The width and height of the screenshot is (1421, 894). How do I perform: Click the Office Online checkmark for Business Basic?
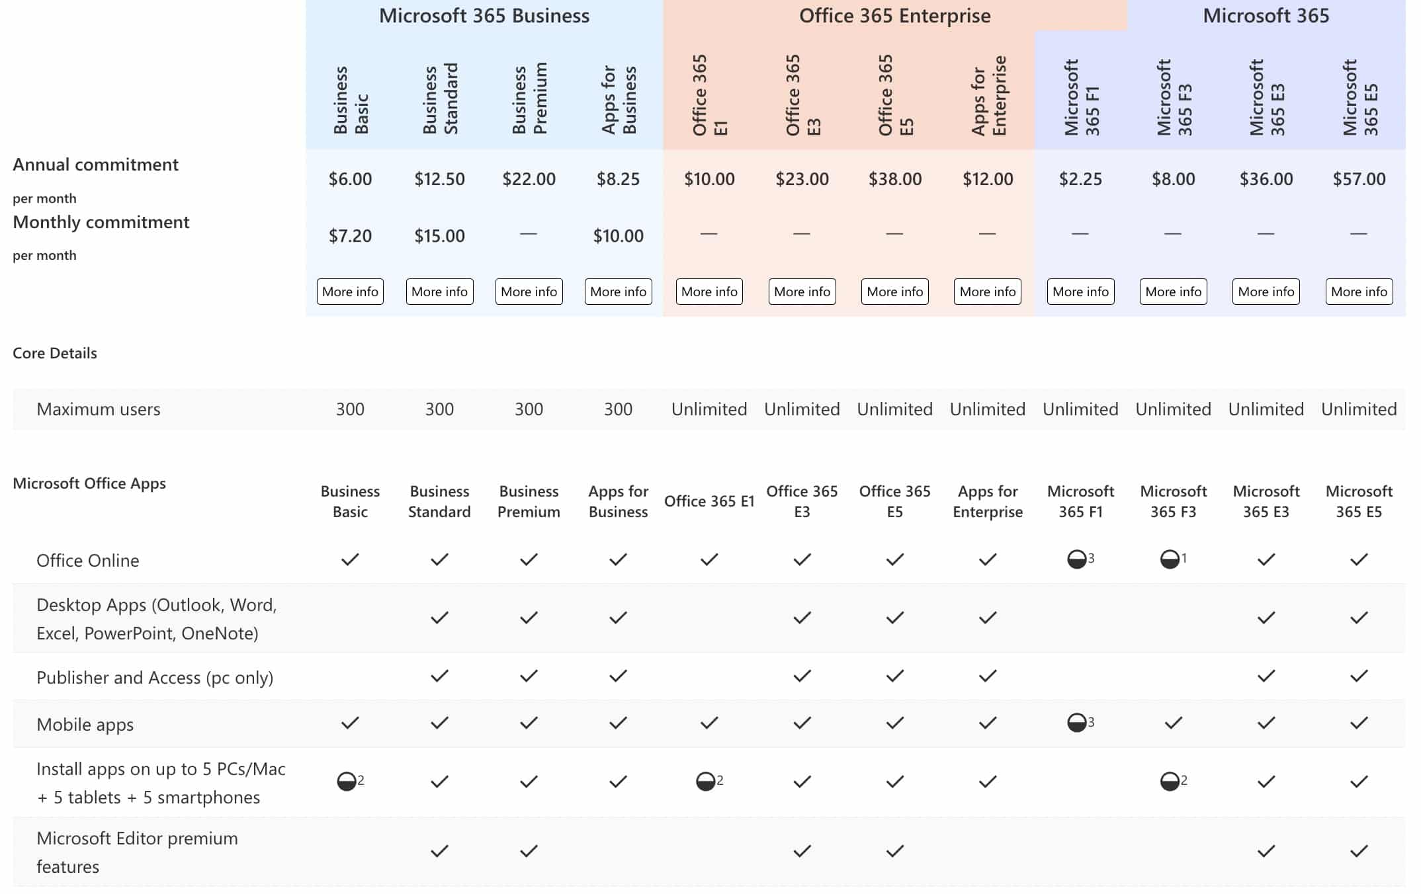(349, 559)
